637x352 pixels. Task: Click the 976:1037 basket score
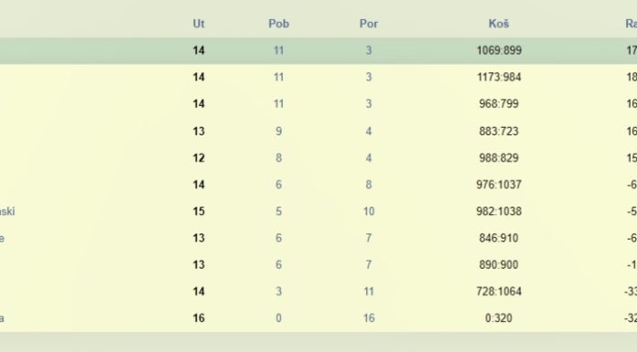click(x=499, y=185)
